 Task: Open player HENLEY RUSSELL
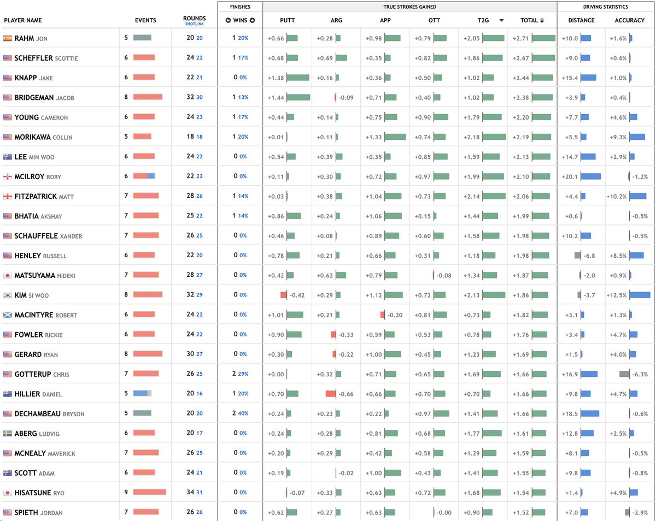tap(41, 256)
